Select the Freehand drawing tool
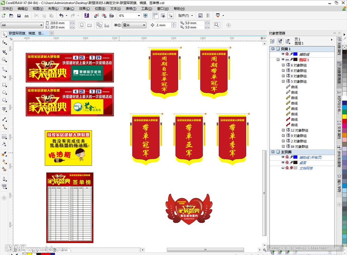 pos(4,69)
